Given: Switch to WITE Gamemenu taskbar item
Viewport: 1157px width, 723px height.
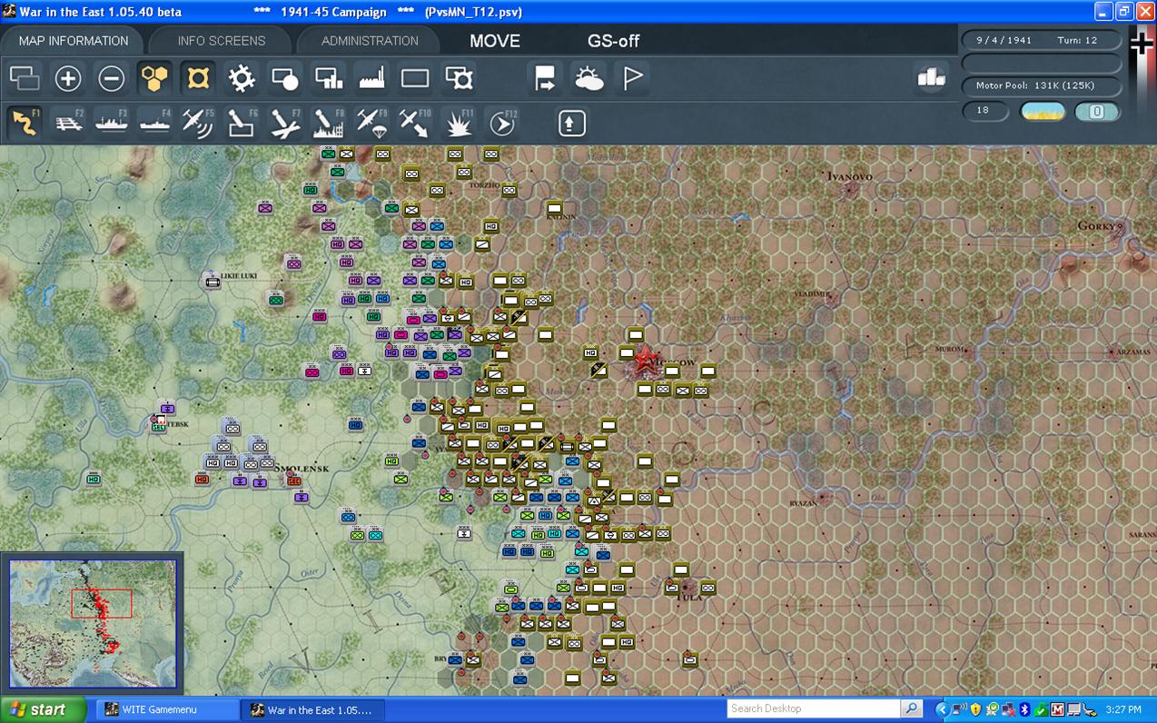Looking at the screenshot, I should 169,709.
